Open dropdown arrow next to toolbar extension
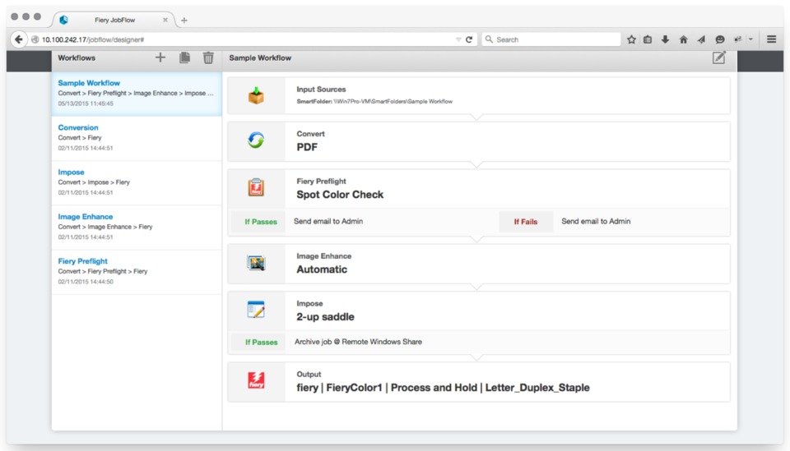This screenshot has height=451, width=790. click(x=750, y=39)
